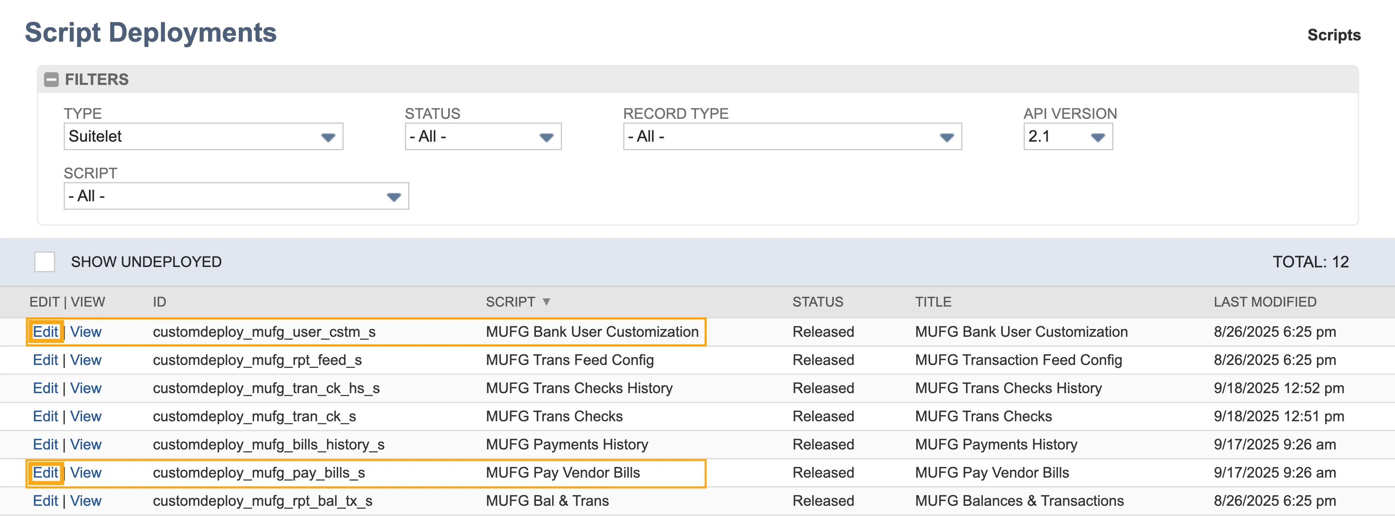The image size is (1395, 516).
Task: View the MUFG Payments History deployment
Action: coord(86,445)
